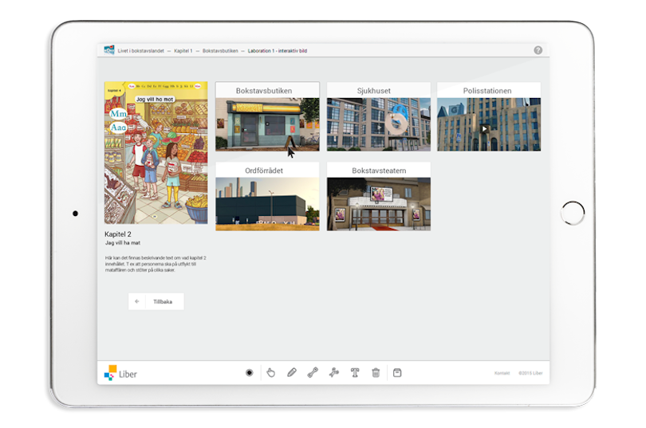Click the app home logo icon
The height and width of the screenshot is (428, 646).
(109, 50)
